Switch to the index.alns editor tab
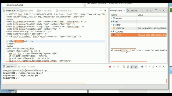This screenshot has width=172, height=96. (27, 11)
